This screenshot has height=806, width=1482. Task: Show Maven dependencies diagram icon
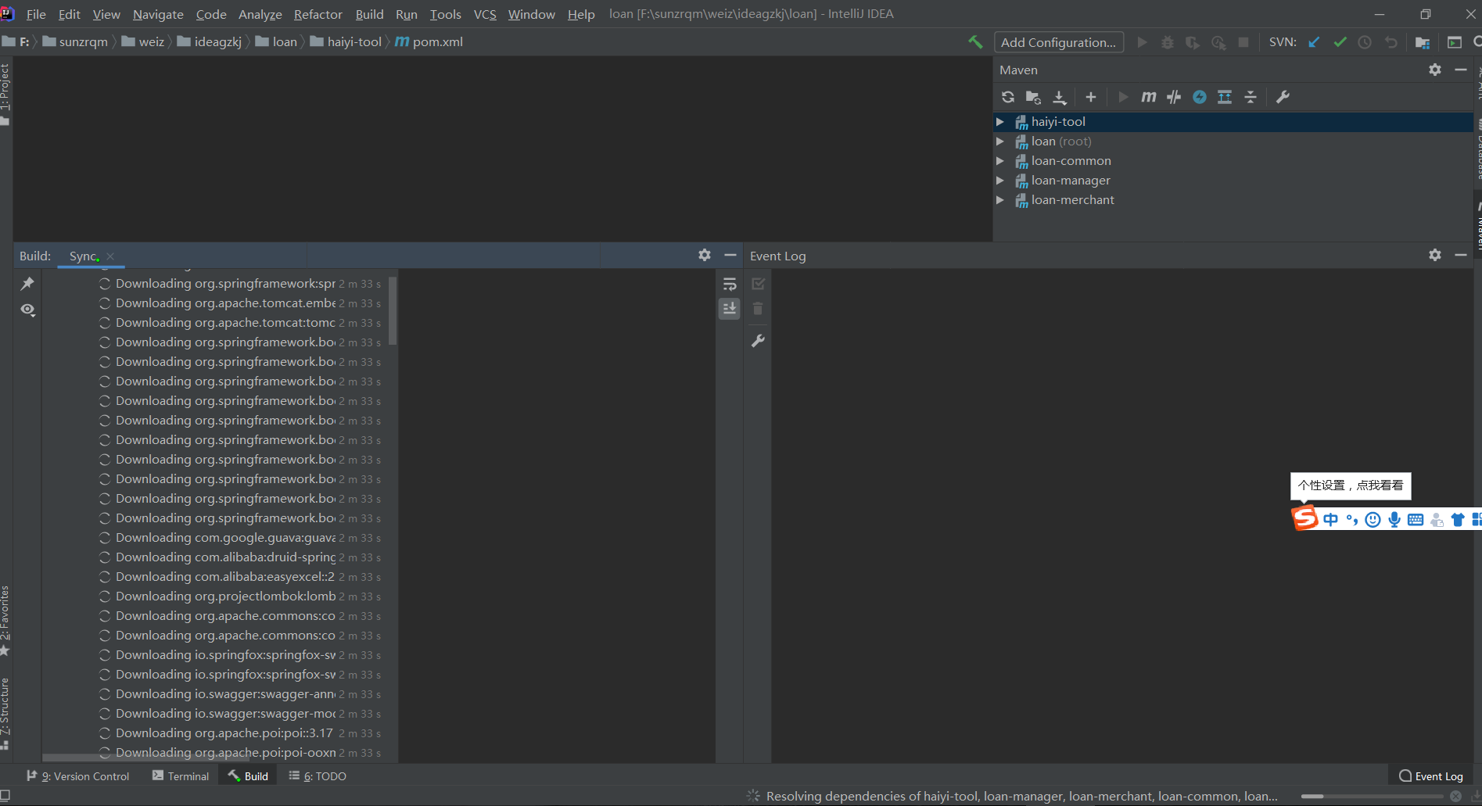[1225, 97]
